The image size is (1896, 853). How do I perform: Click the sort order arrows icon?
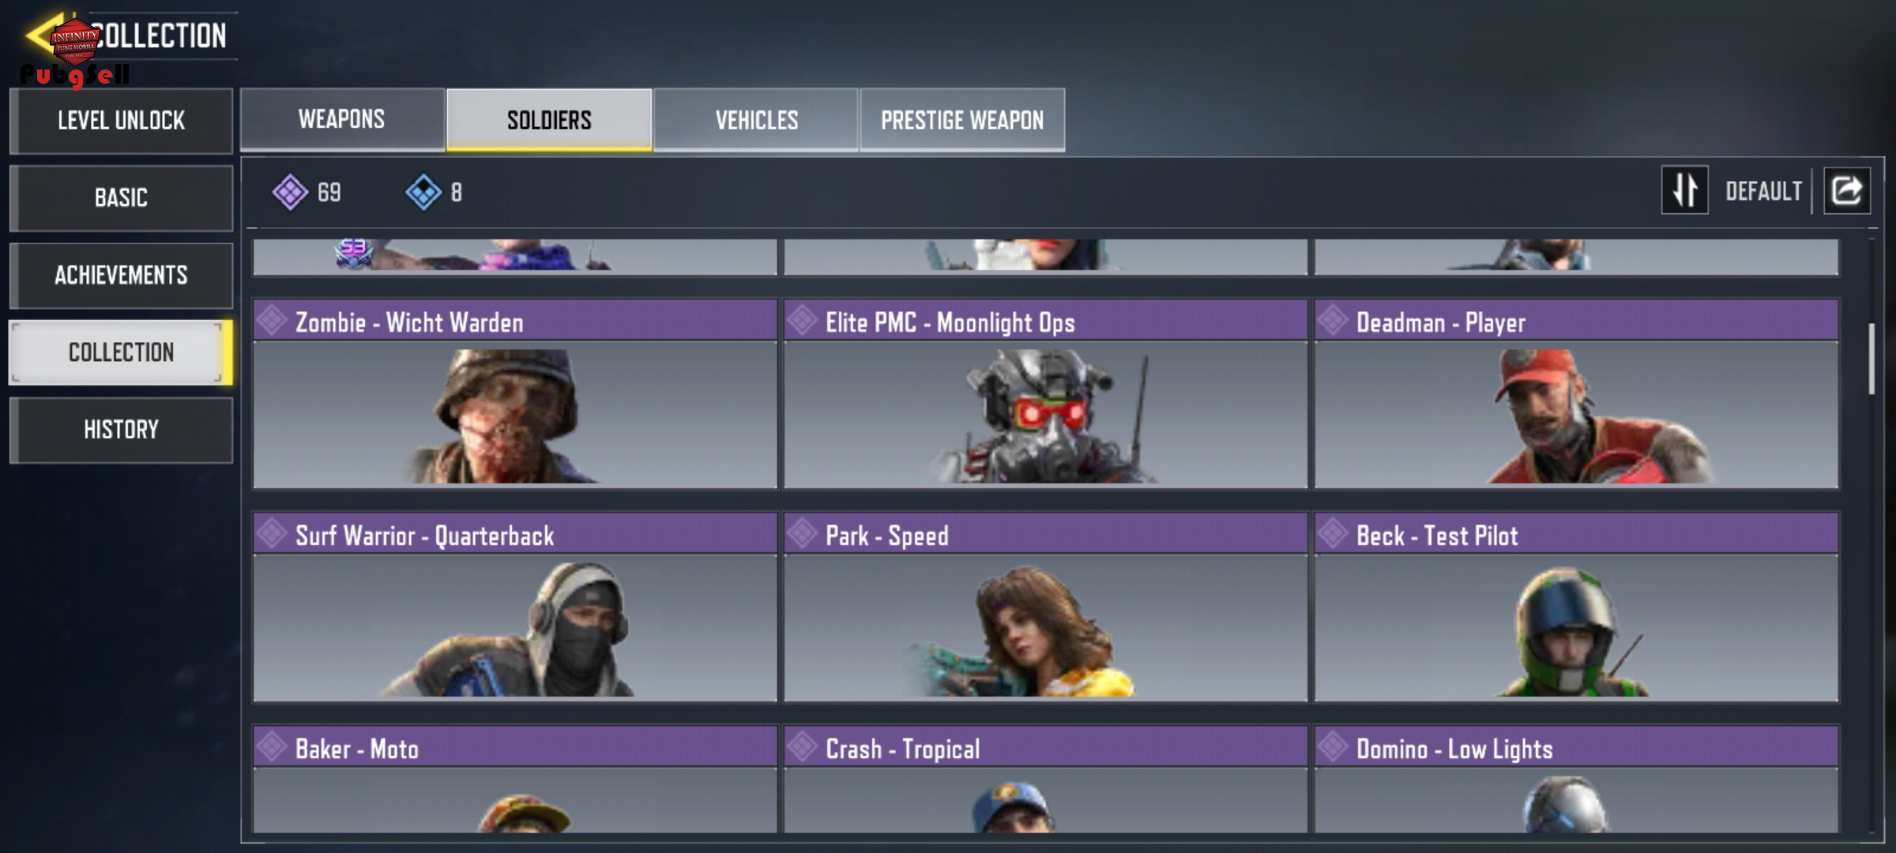[1684, 190]
